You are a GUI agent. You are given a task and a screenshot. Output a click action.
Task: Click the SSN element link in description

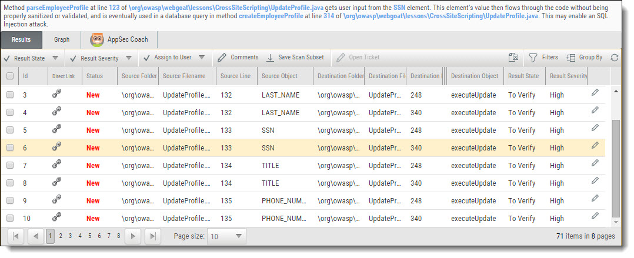(x=399, y=8)
